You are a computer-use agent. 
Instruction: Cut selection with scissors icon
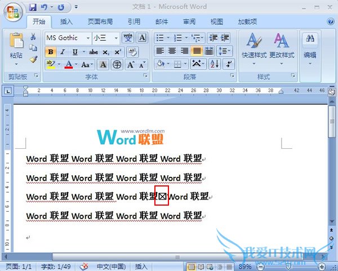point(33,37)
